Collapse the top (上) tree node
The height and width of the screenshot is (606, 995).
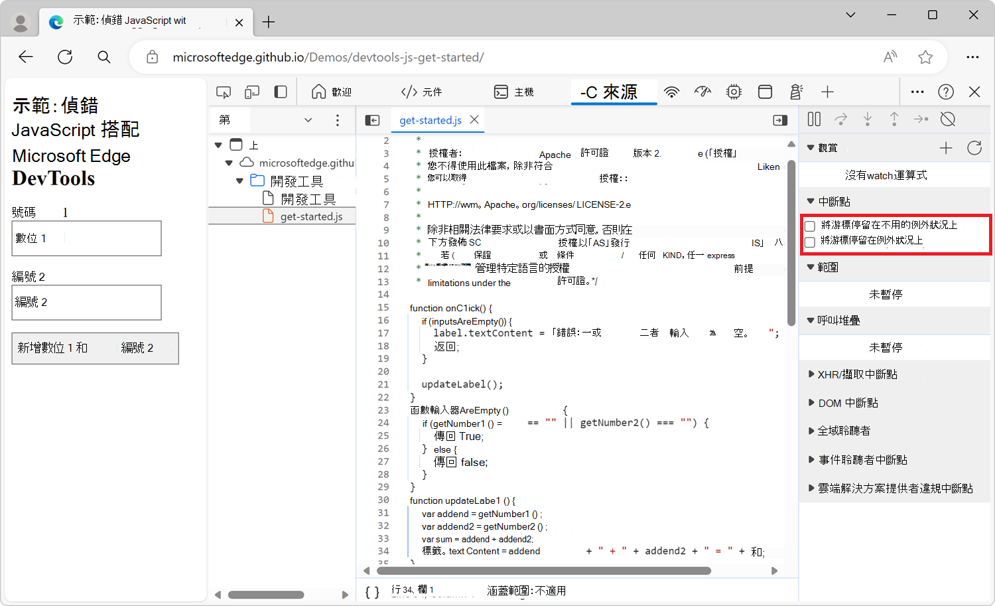coord(218,144)
